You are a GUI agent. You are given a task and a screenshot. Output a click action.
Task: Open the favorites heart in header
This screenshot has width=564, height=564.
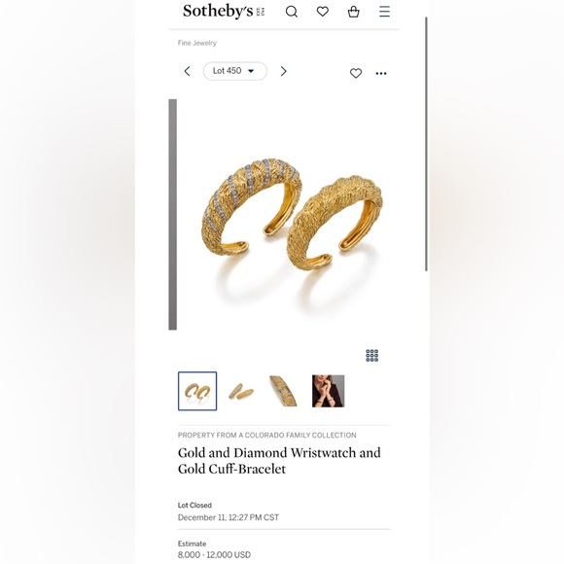point(323,12)
